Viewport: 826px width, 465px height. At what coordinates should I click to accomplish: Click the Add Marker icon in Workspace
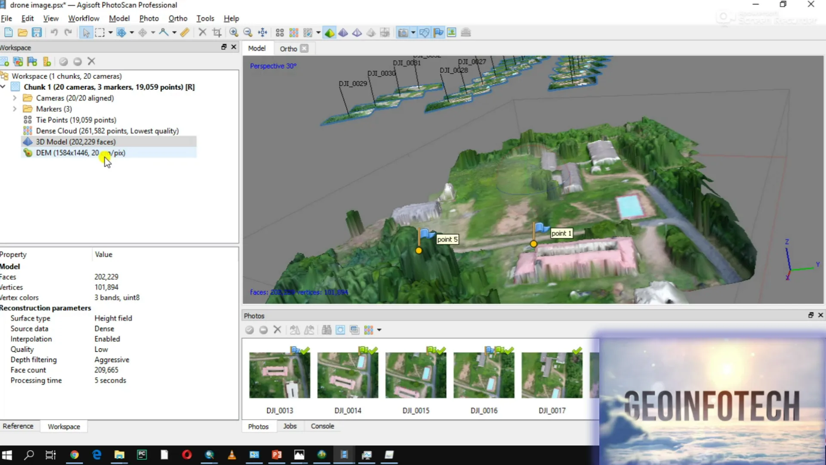32,62
